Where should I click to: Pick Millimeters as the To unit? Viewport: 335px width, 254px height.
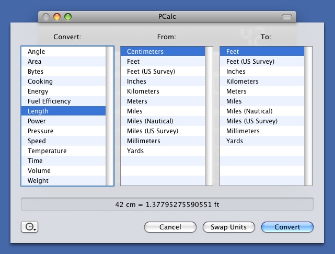tap(242, 131)
